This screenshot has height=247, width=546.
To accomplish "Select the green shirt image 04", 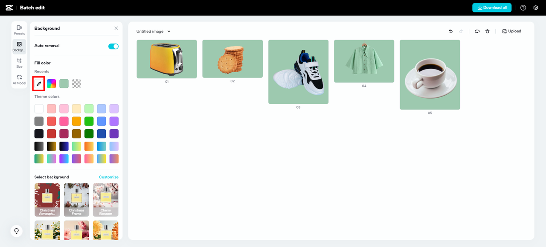I will 364,61.
